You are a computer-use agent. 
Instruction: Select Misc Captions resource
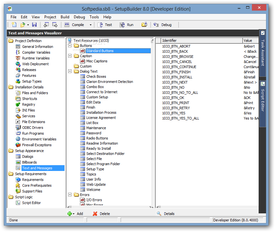click(x=97, y=61)
